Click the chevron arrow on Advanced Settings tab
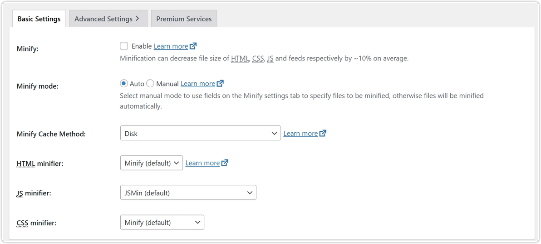The image size is (541, 244). point(138,19)
